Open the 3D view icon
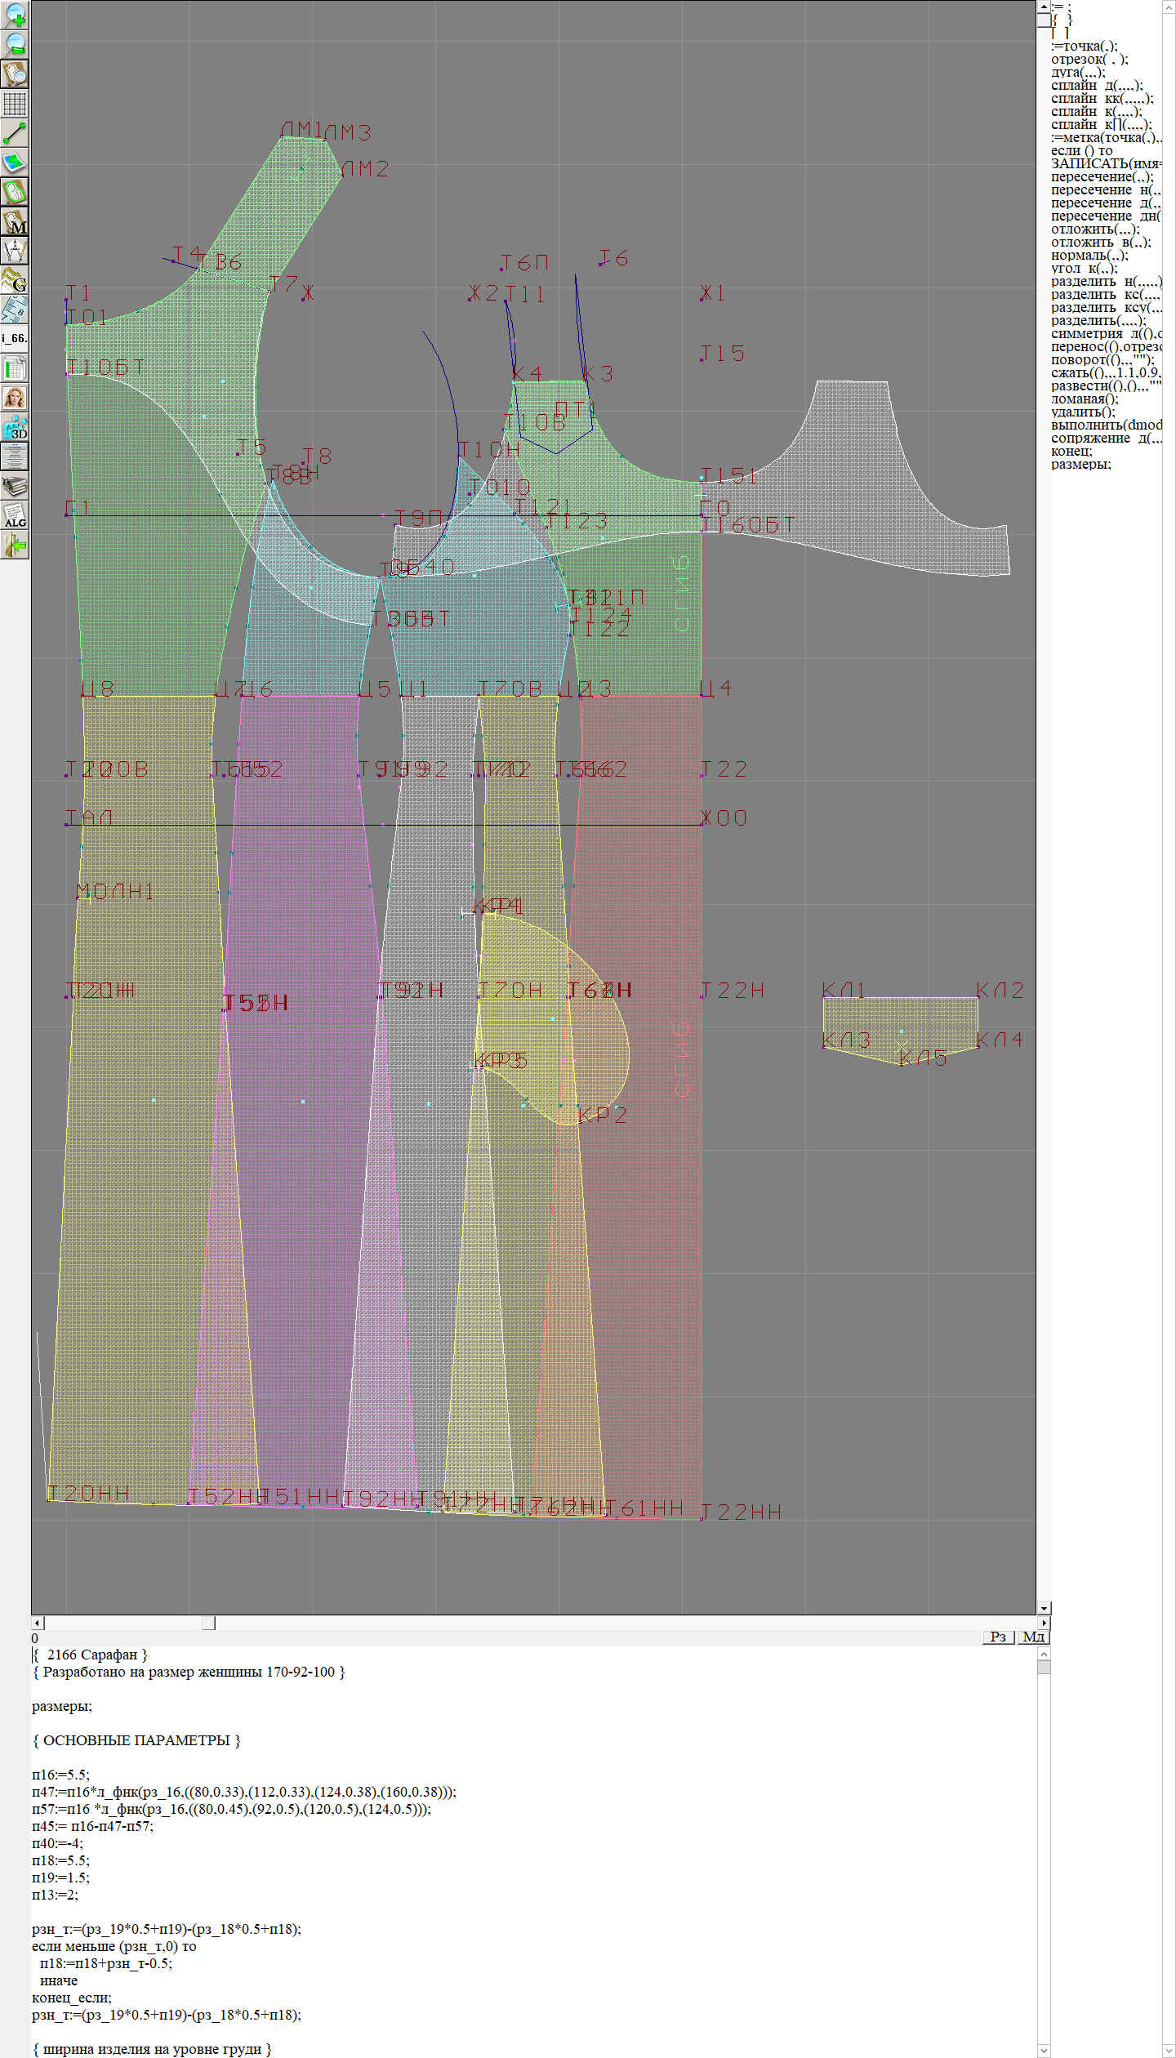This screenshot has height=2058, width=1176. 15,427
